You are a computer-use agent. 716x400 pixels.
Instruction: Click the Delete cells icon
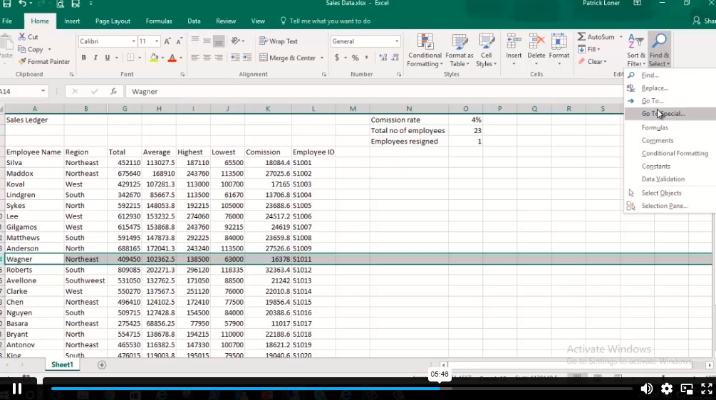point(536,42)
